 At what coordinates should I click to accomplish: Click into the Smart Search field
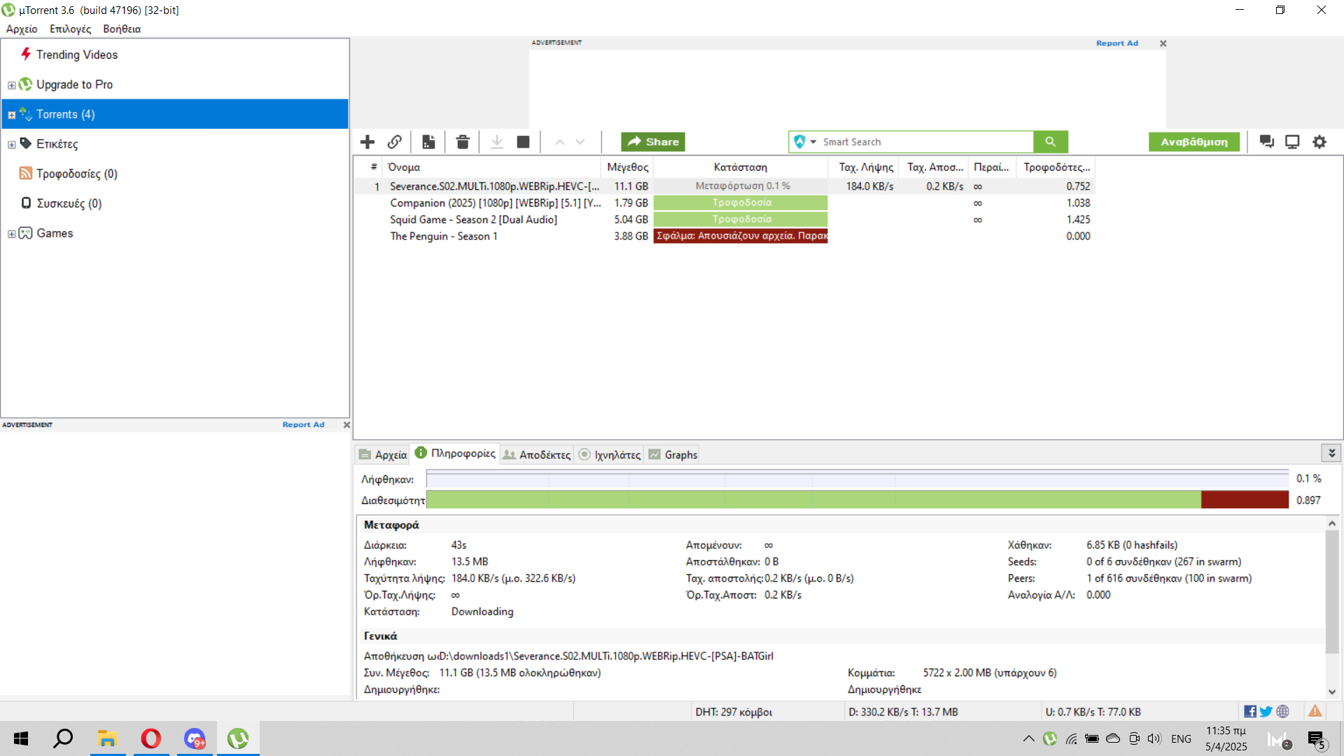pyautogui.click(x=925, y=142)
